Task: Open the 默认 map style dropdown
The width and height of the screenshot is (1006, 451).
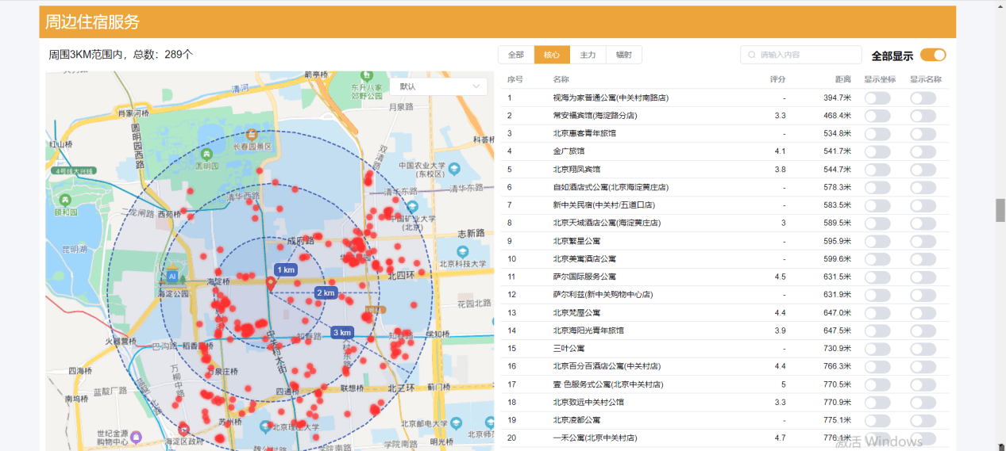Action: tap(438, 86)
